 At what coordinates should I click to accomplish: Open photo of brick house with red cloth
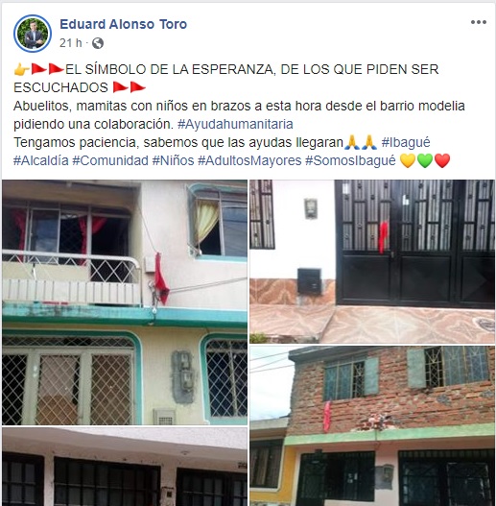pos(372,425)
